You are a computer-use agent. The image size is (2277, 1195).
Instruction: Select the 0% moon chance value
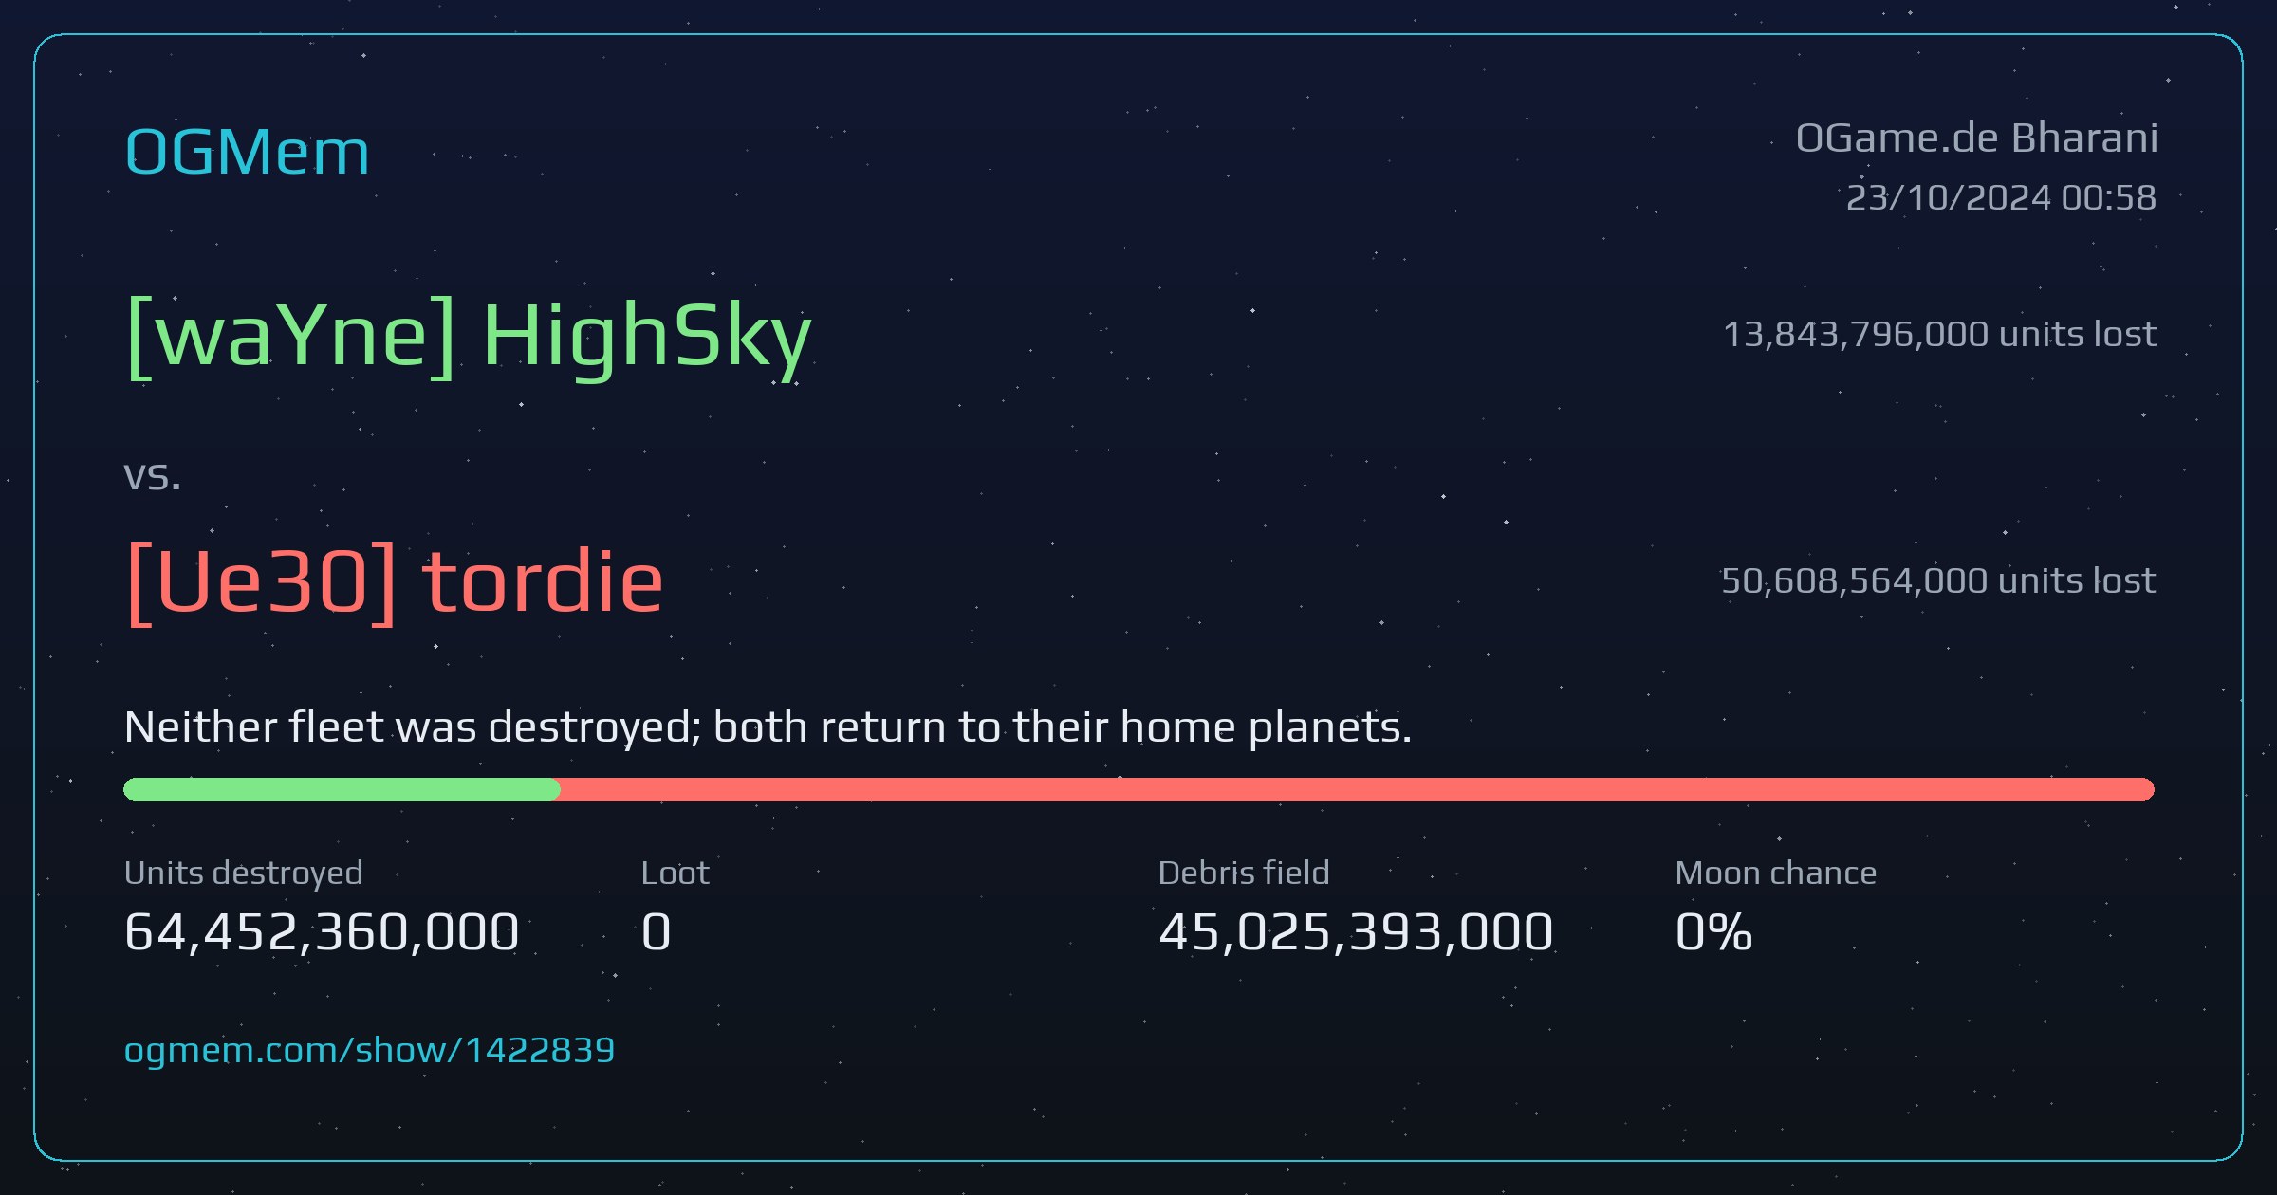coord(1713,931)
